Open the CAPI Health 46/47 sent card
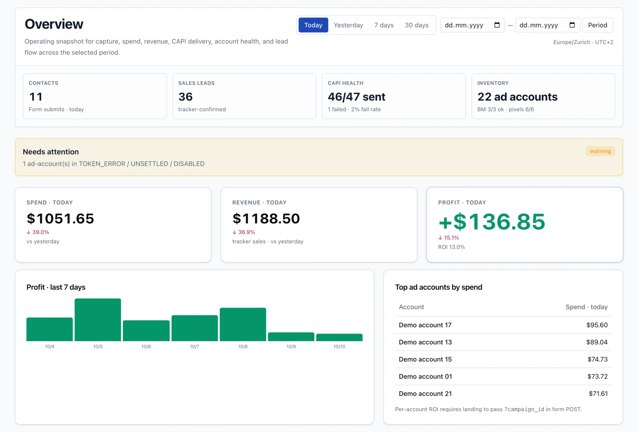 [x=394, y=96]
